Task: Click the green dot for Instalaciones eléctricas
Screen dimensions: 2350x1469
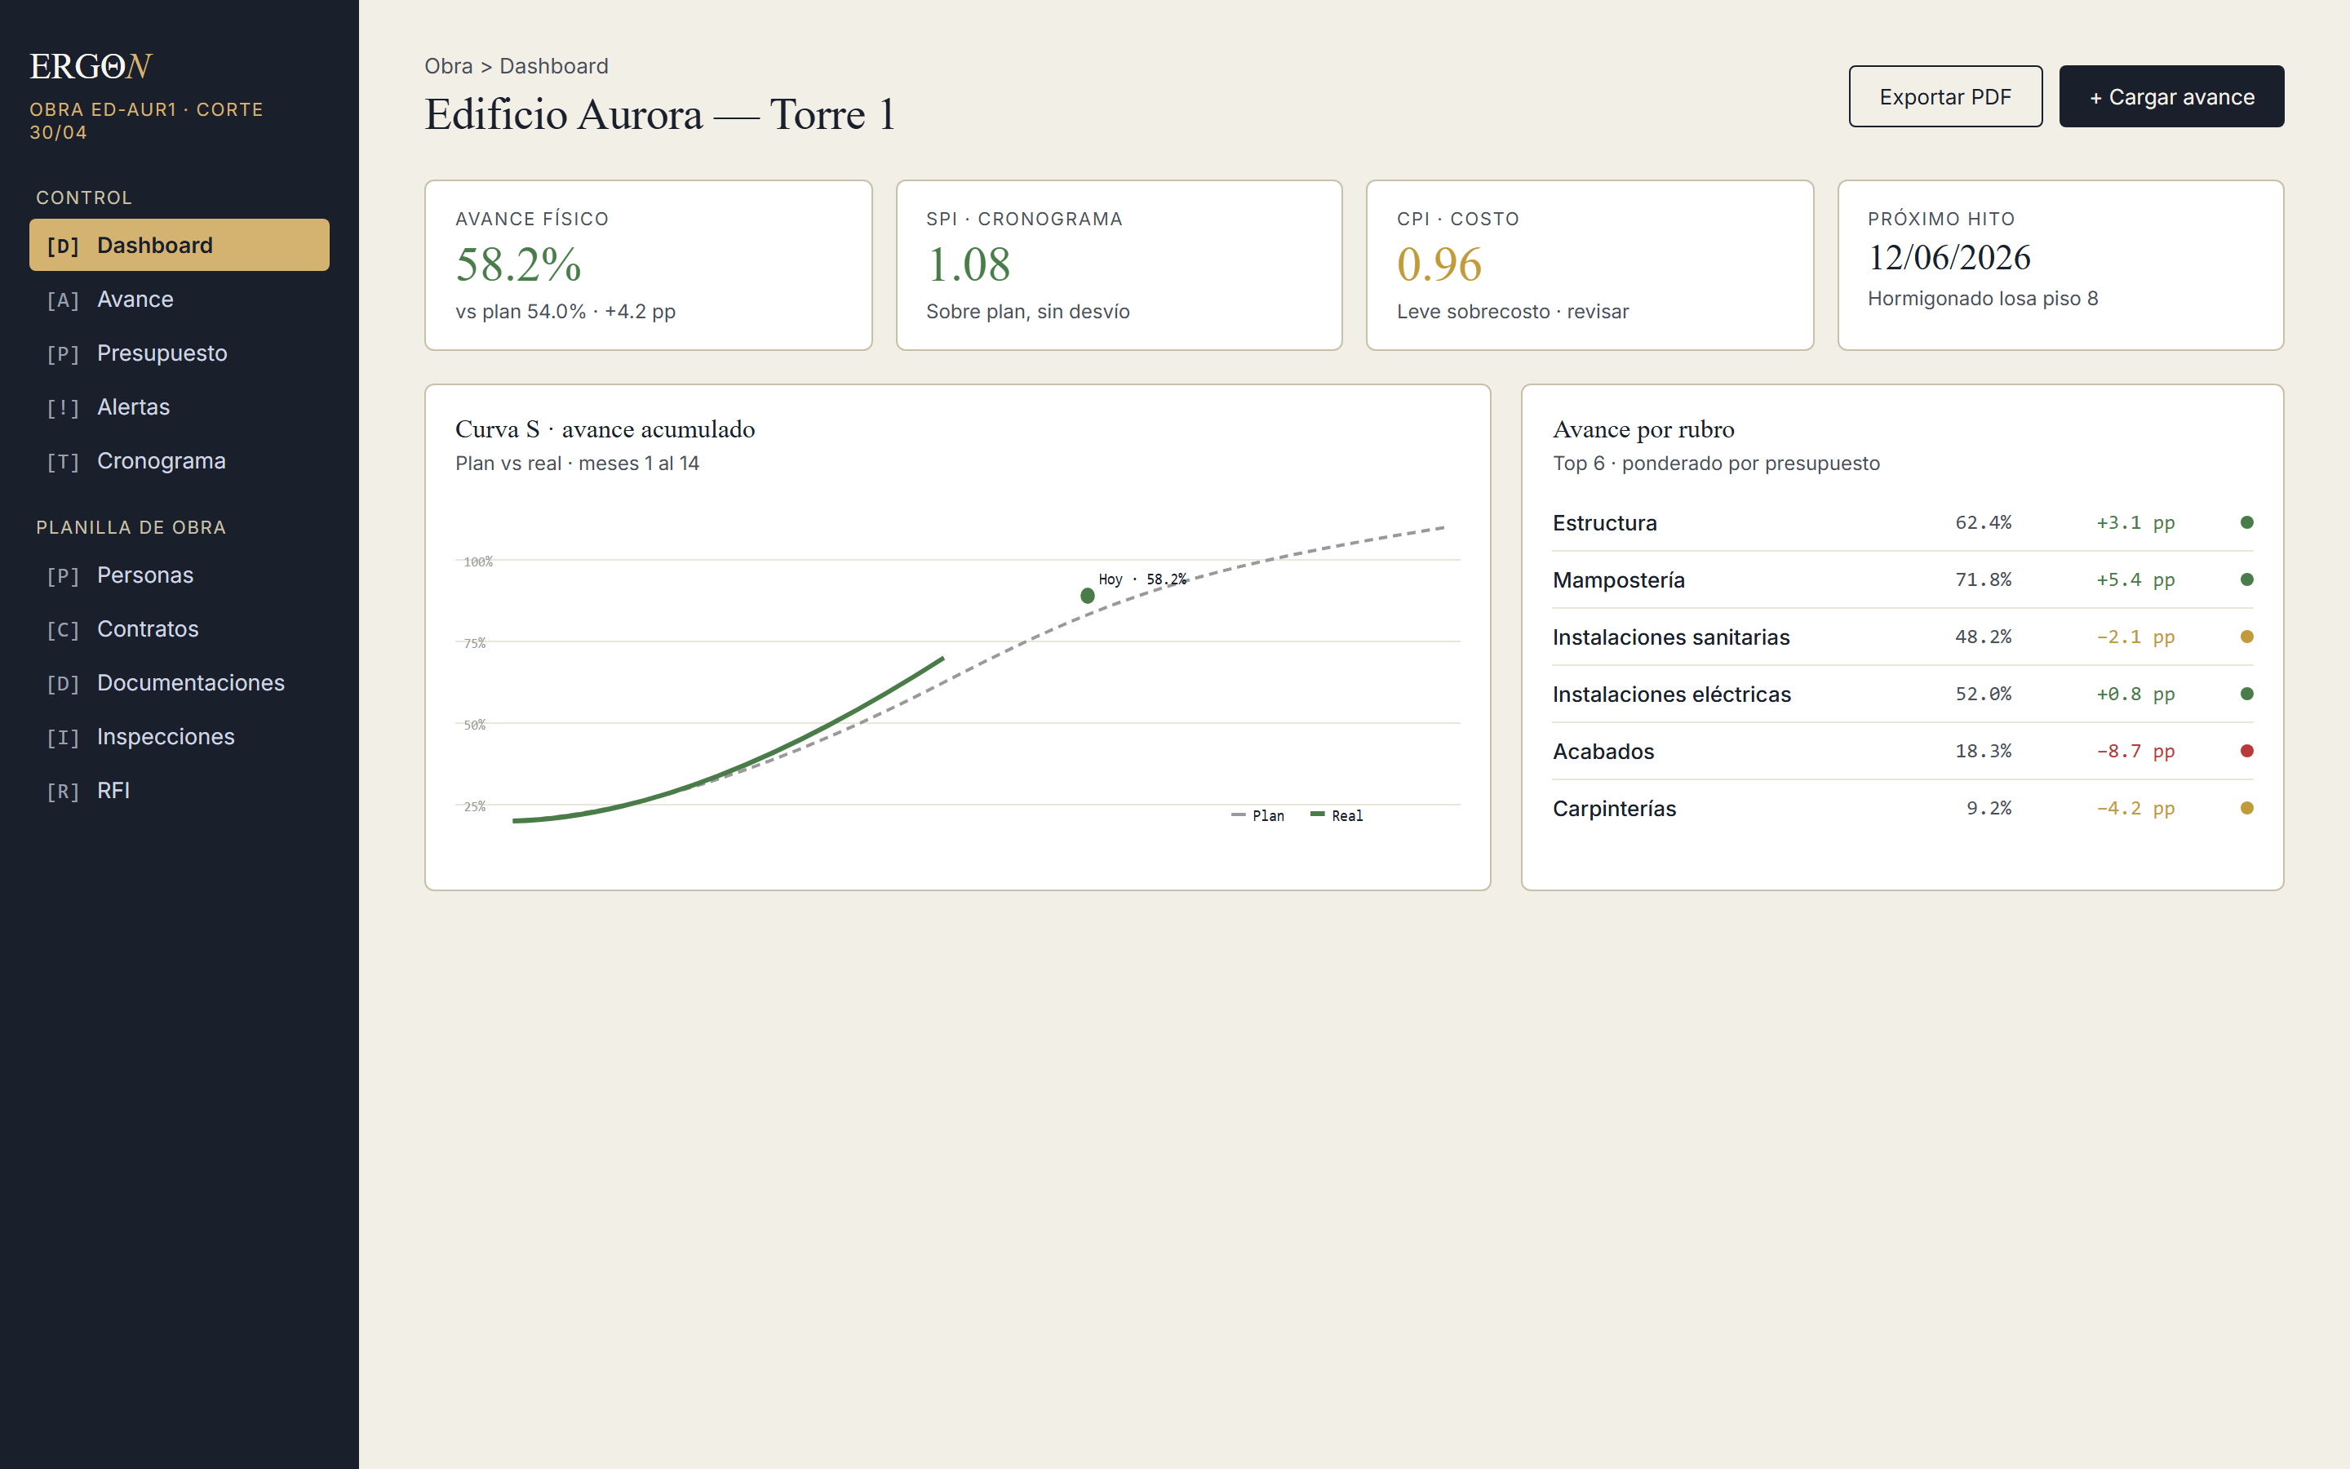Action: point(2246,694)
